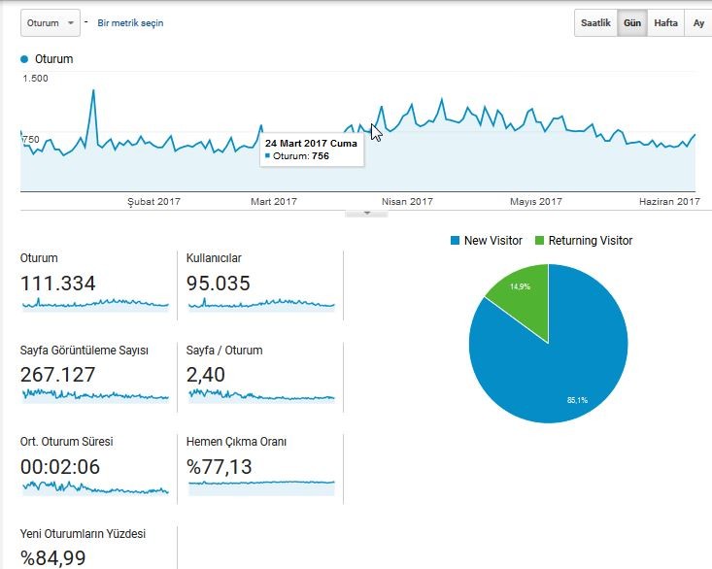Click the 95.035 Kullanıcılar value
This screenshot has width=712, height=569.
coord(219,284)
